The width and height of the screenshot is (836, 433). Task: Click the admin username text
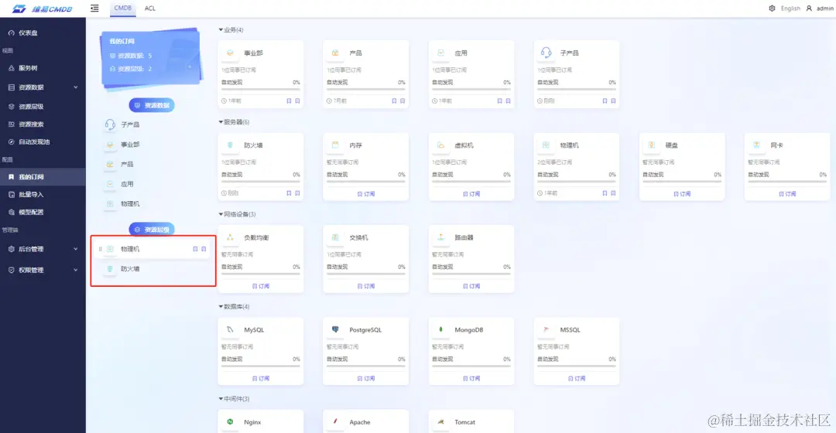tap(824, 8)
